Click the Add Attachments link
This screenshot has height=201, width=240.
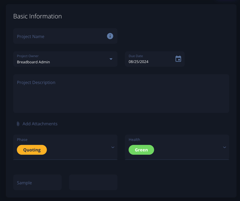[40, 124]
